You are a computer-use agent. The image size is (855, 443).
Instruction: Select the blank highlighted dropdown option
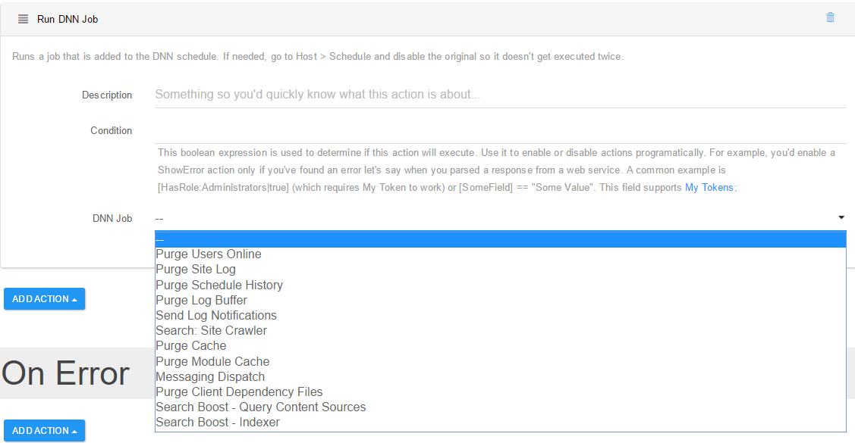pyautogui.click(x=500, y=239)
